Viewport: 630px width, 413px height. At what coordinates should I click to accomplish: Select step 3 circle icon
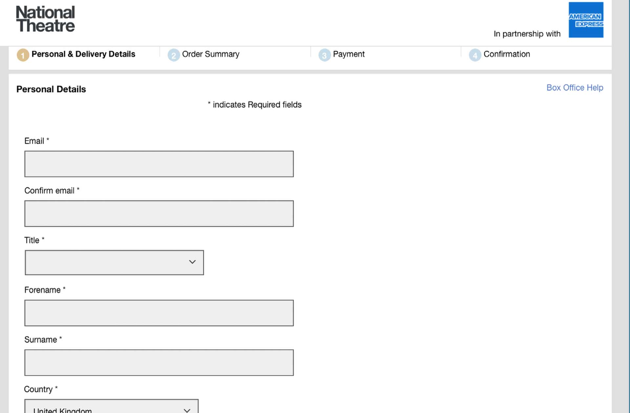point(324,55)
